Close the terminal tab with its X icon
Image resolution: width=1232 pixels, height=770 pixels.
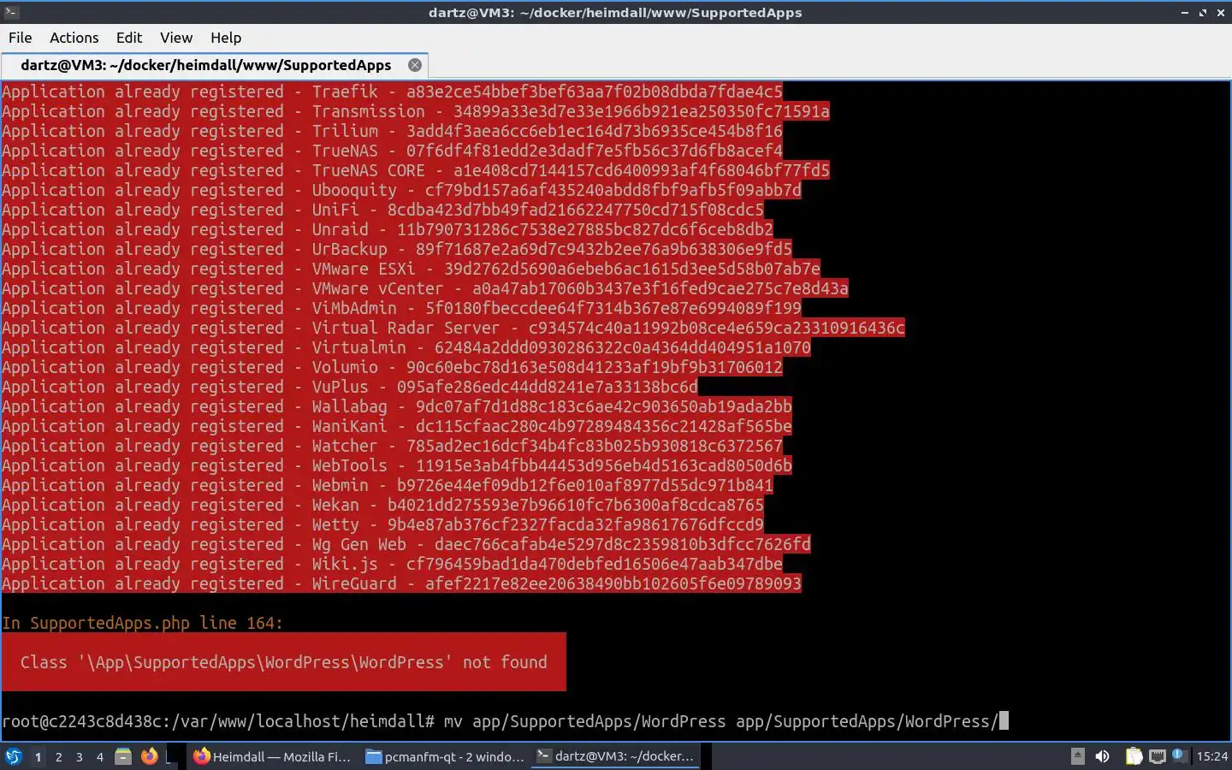415,65
